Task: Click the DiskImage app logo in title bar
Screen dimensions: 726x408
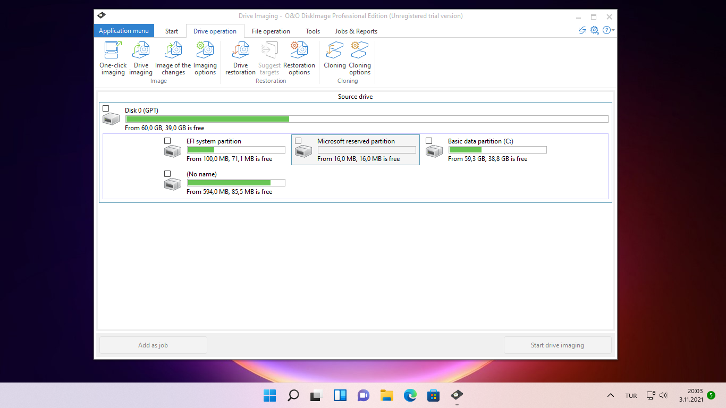Action: (102, 16)
